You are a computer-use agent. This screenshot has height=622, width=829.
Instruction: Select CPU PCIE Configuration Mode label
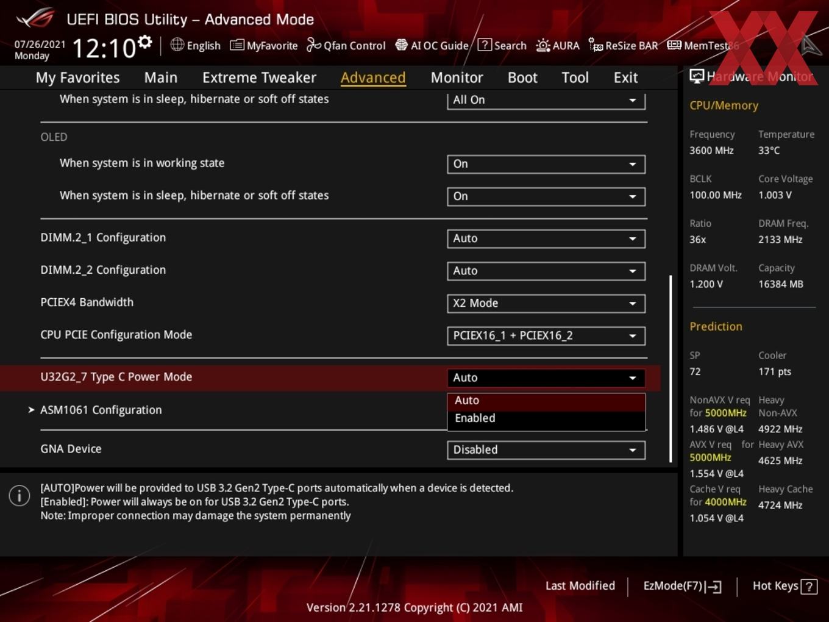pyautogui.click(x=116, y=335)
